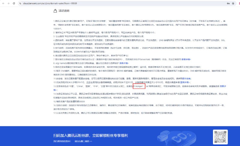
Task: Click rule 14 text about 活动的公平公正
Action: [x=140, y=96]
